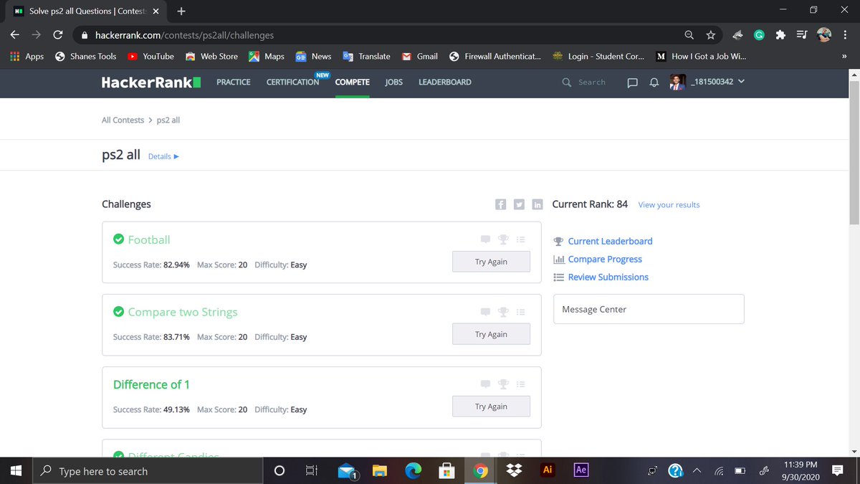The image size is (860, 484).
Task: Open the COMPETE menu
Action: click(353, 82)
